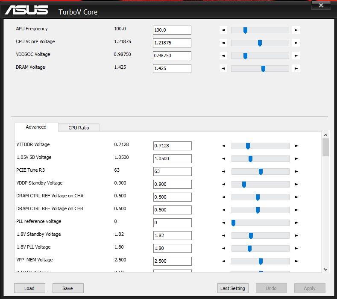Click the CPU VCore Voltage slider handle
Image resolution: width=337 pixels, height=299 pixels.
tap(260, 43)
